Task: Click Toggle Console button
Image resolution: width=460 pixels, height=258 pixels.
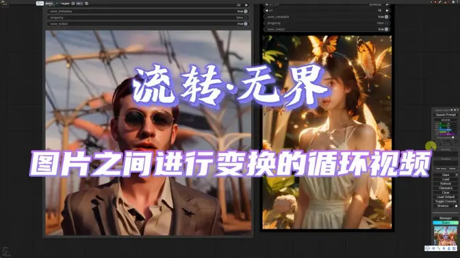Action: 446,201
